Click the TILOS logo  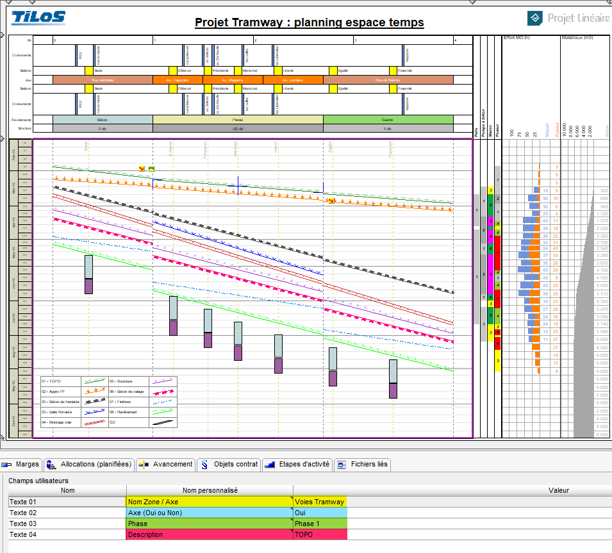pos(38,17)
